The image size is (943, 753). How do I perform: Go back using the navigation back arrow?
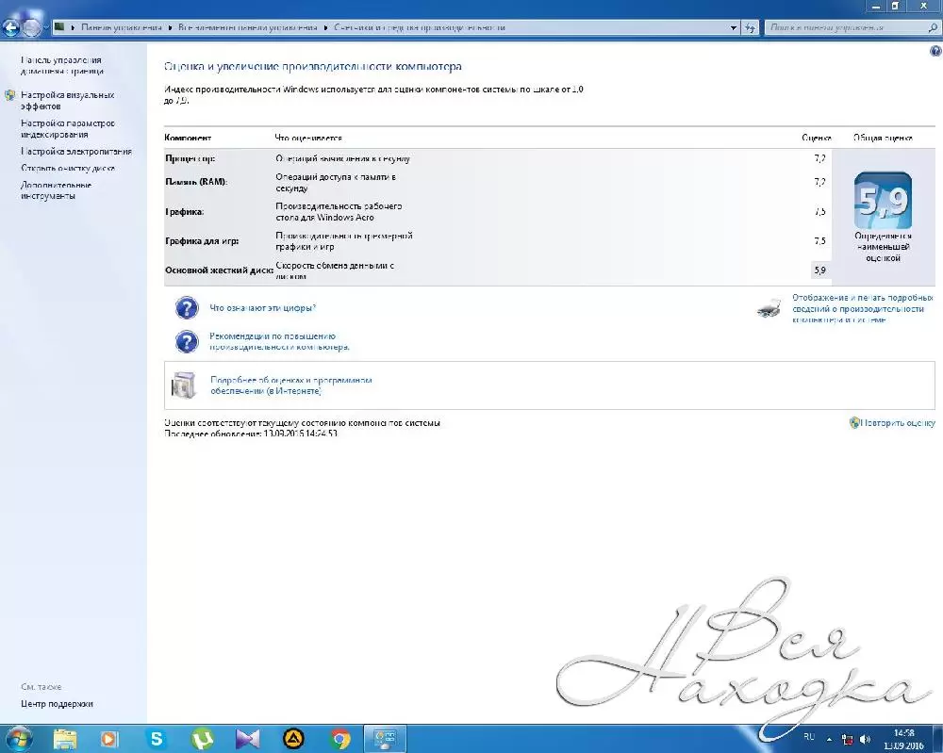click(12, 27)
